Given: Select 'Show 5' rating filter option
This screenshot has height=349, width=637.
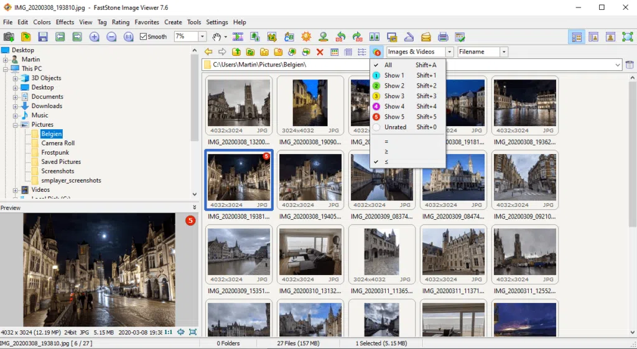Looking at the screenshot, I should [x=394, y=117].
